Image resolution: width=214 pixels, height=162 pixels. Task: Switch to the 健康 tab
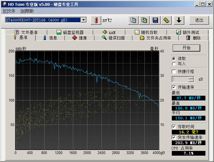point(80,38)
